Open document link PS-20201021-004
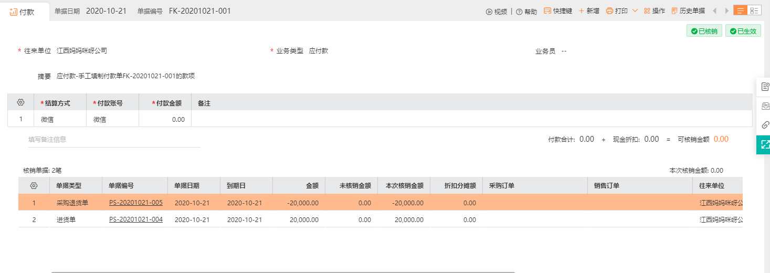The image size is (770, 273). (136, 219)
